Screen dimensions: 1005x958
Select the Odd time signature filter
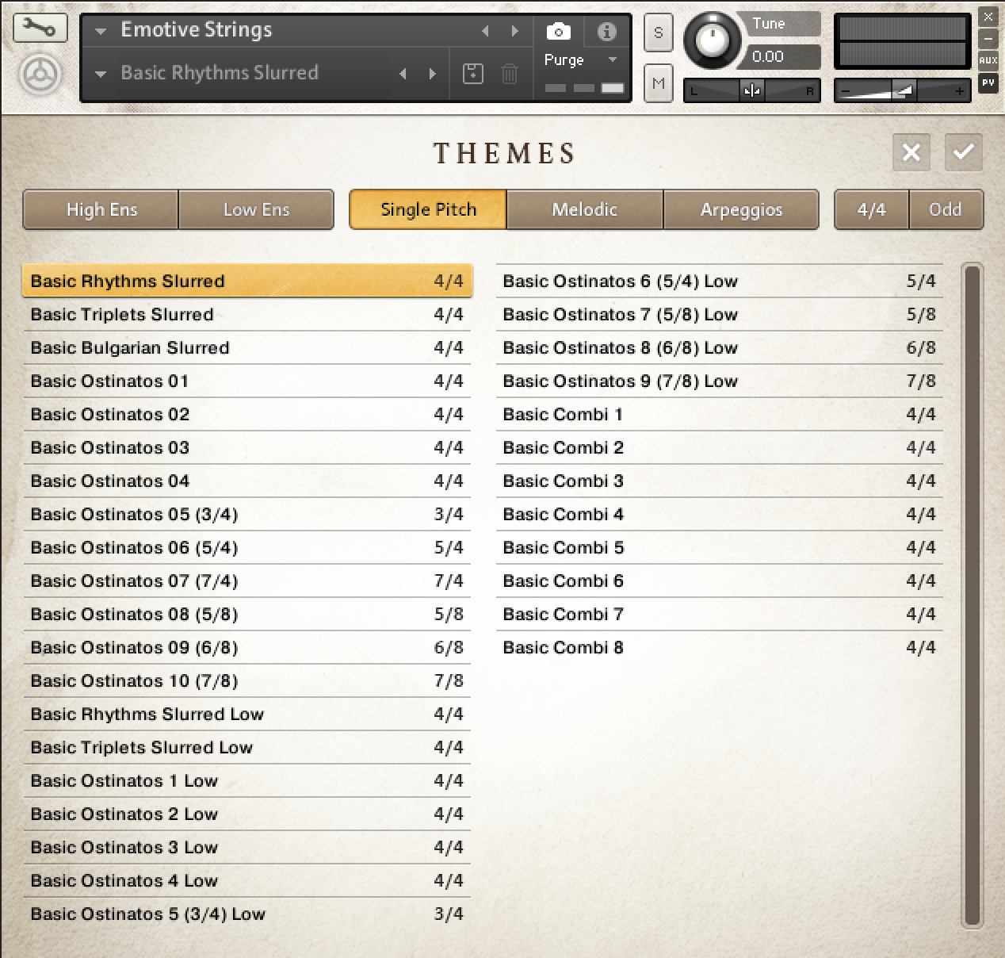click(945, 209)
